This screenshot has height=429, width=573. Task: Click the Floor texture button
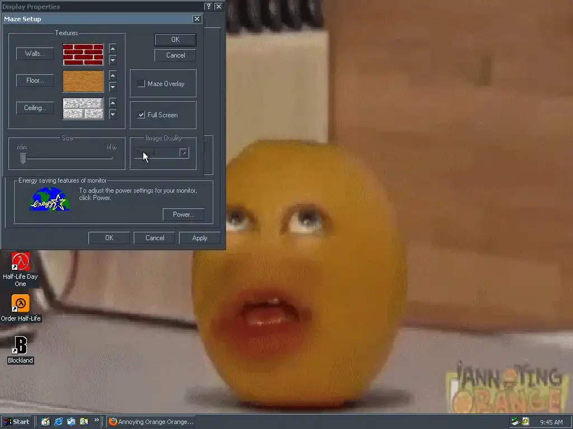[35, 80]
